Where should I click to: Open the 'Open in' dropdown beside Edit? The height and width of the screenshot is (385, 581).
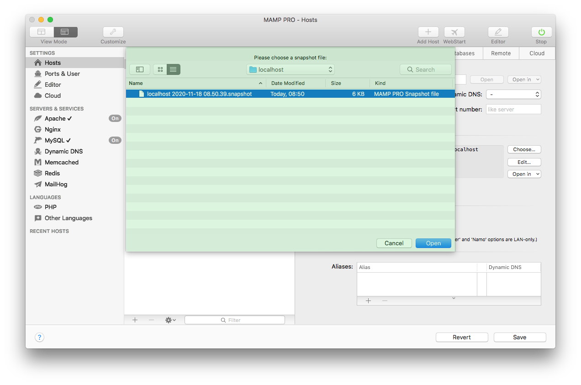tap(524, 174)
